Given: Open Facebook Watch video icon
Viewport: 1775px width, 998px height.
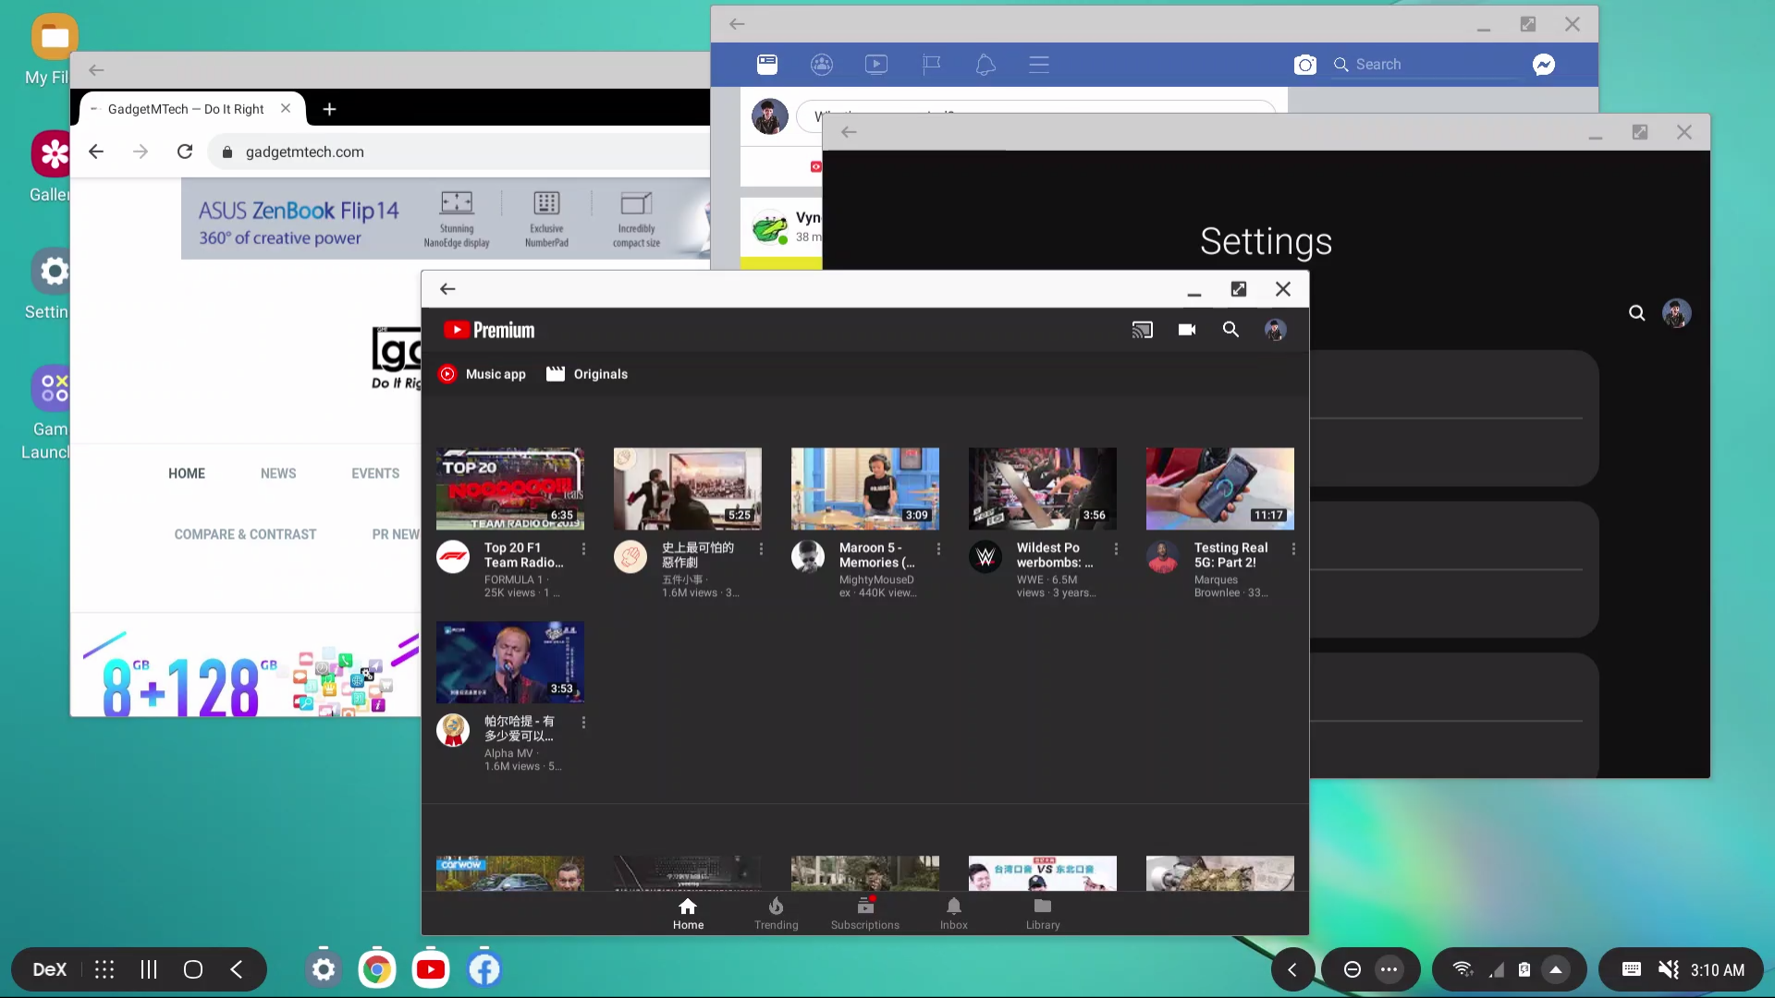Looking at the screenshot, I should (876, 65).
